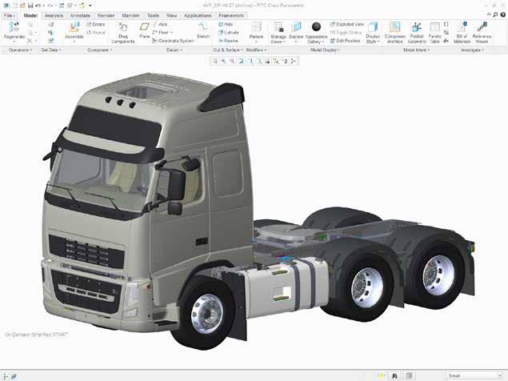Image resolution: width=508 pixels, height=381 pixels.
Task: Click Create component in the ribbon
Action: (95, 24)
